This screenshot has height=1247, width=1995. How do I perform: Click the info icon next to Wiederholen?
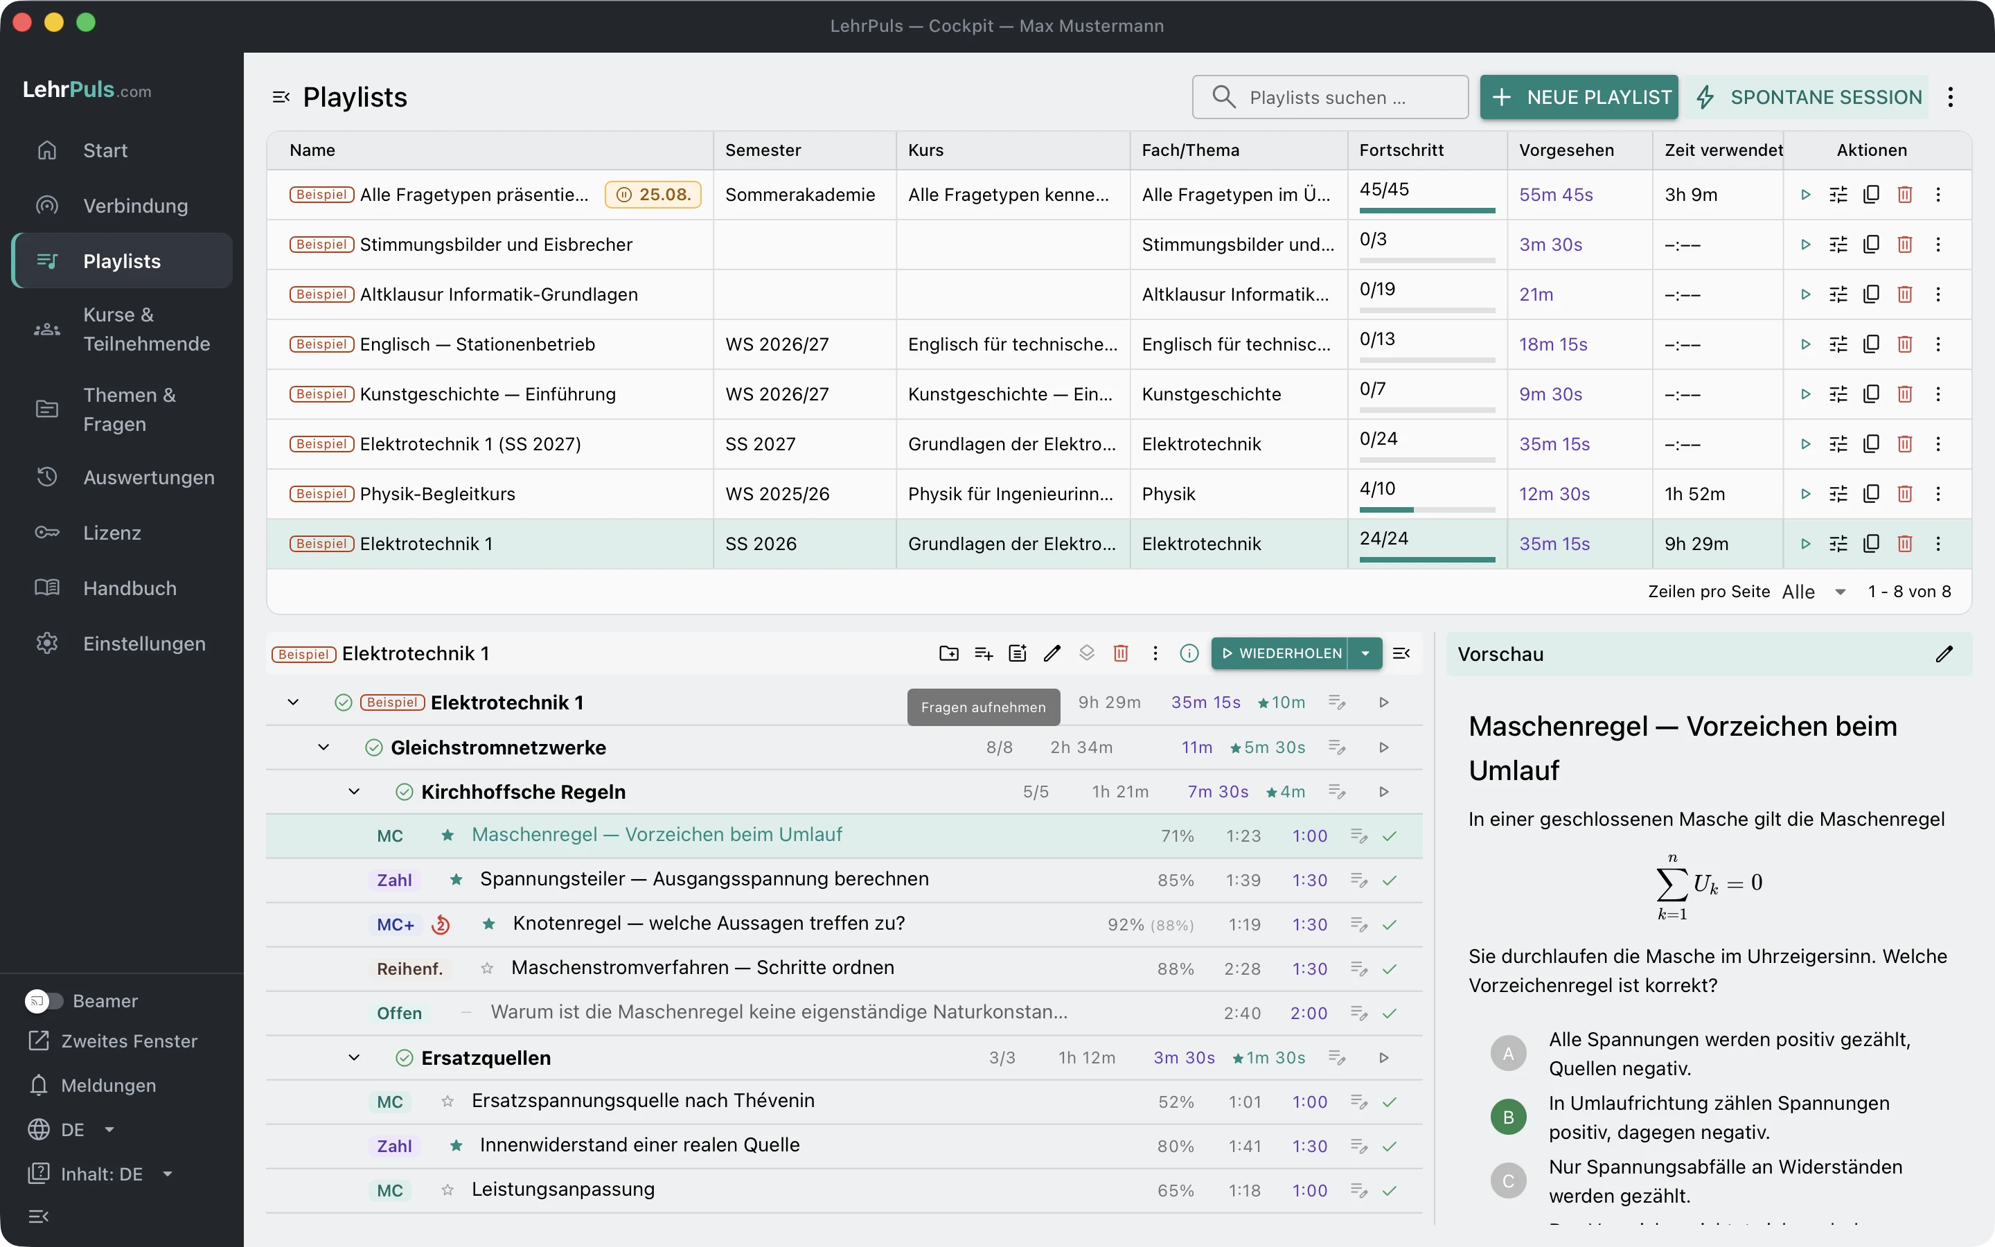pos(1189,653)
